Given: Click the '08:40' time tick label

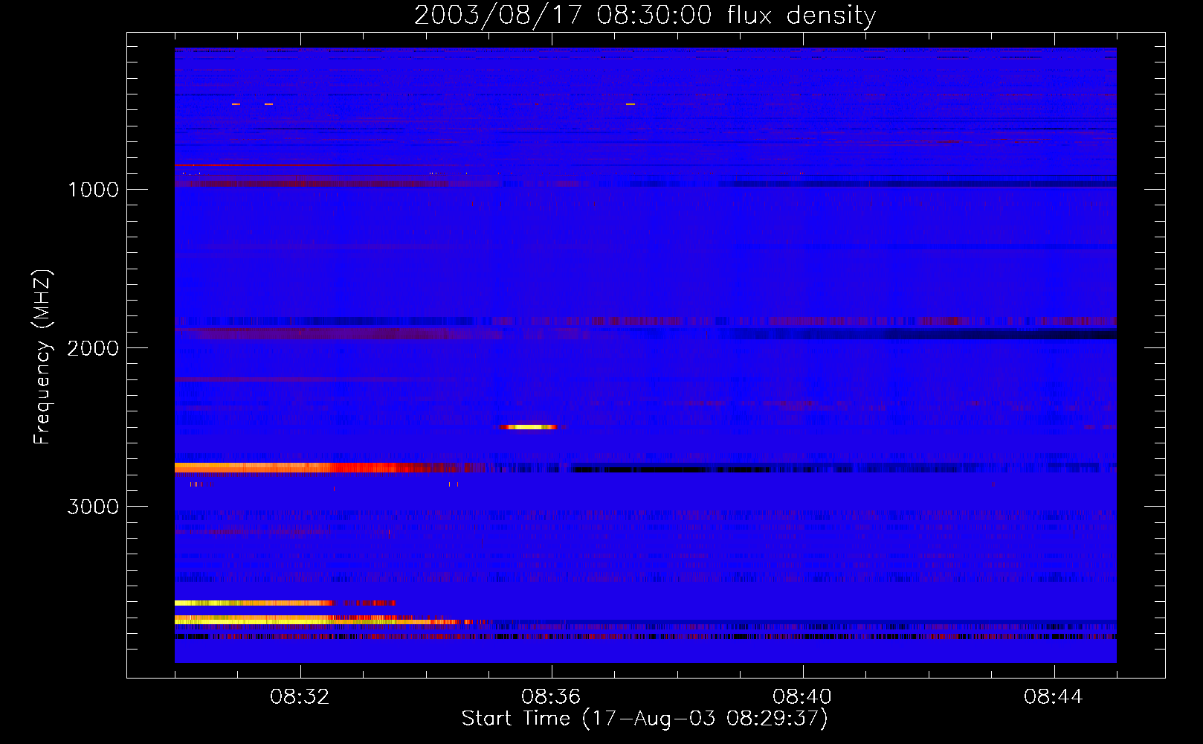Looking at the screenshot, I should tap(802, 697).
